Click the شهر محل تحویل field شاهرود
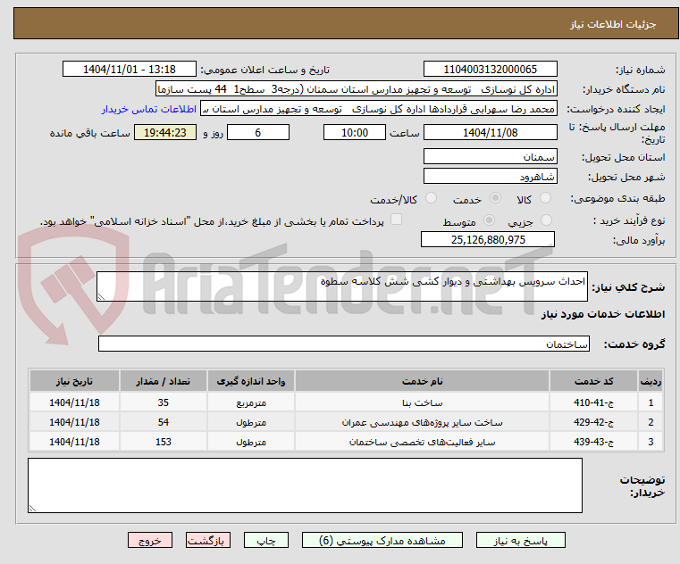 [490, 177]
